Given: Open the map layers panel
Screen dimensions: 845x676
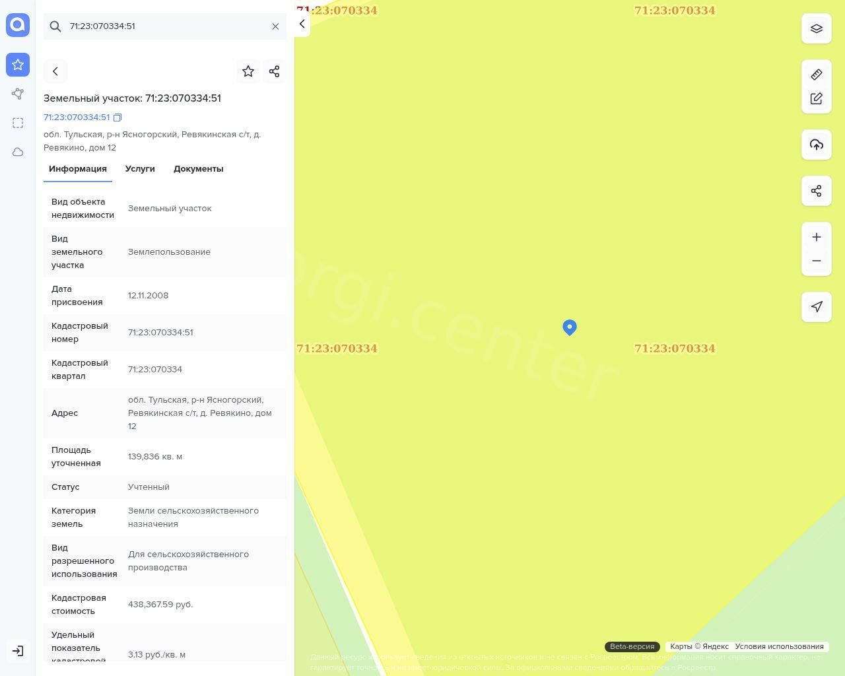Looking at the screenshot, I should (x=817, y=28).
